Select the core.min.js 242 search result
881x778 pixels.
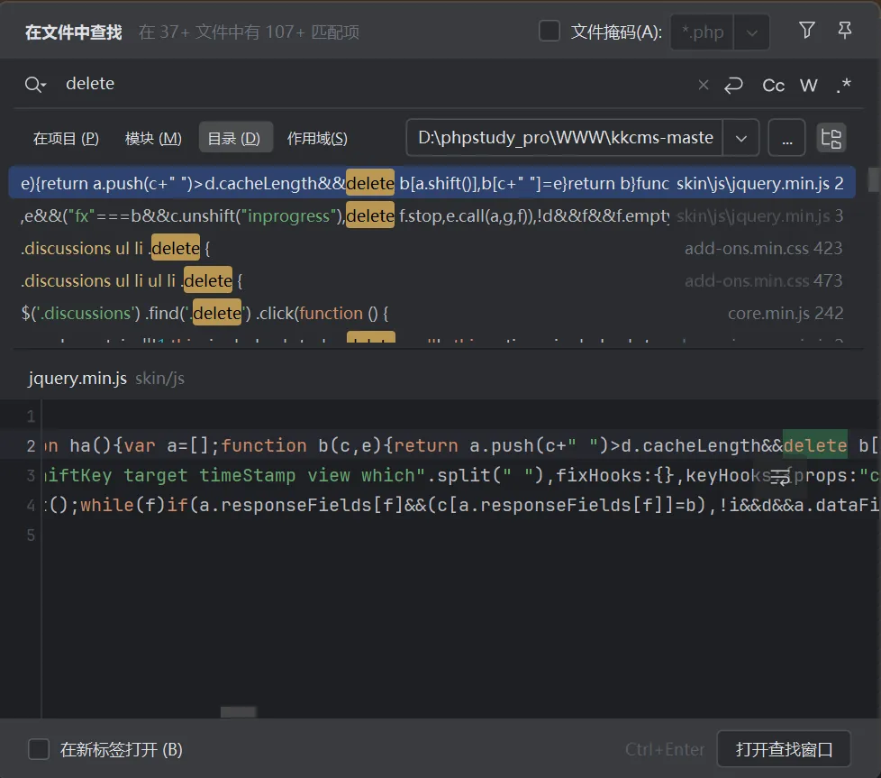[432, 314]
